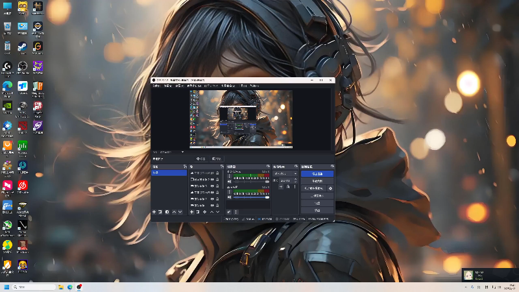Open scene filters icon in Scenes panel
The image size is (519, 292).
click(x=167, y=212)
